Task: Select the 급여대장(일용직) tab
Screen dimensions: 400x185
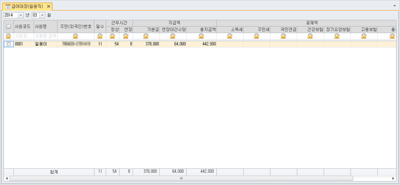Action: click(x=27, y=6)
